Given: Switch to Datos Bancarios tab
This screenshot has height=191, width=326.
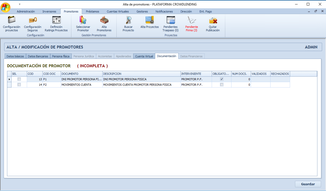Looking at the screenshot, I should (38, 56).
